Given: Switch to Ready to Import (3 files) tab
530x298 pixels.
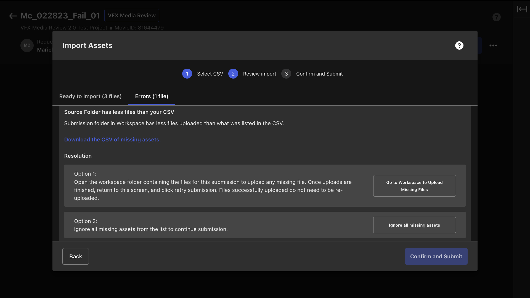Looking at the screenshot, I should pyautogui.click(x=90, y=96).
